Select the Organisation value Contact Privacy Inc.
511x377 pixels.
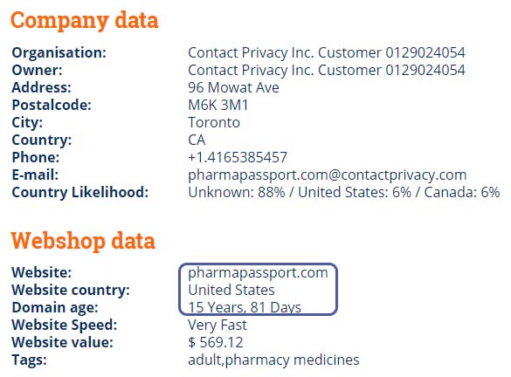click(x=327, y=52)
